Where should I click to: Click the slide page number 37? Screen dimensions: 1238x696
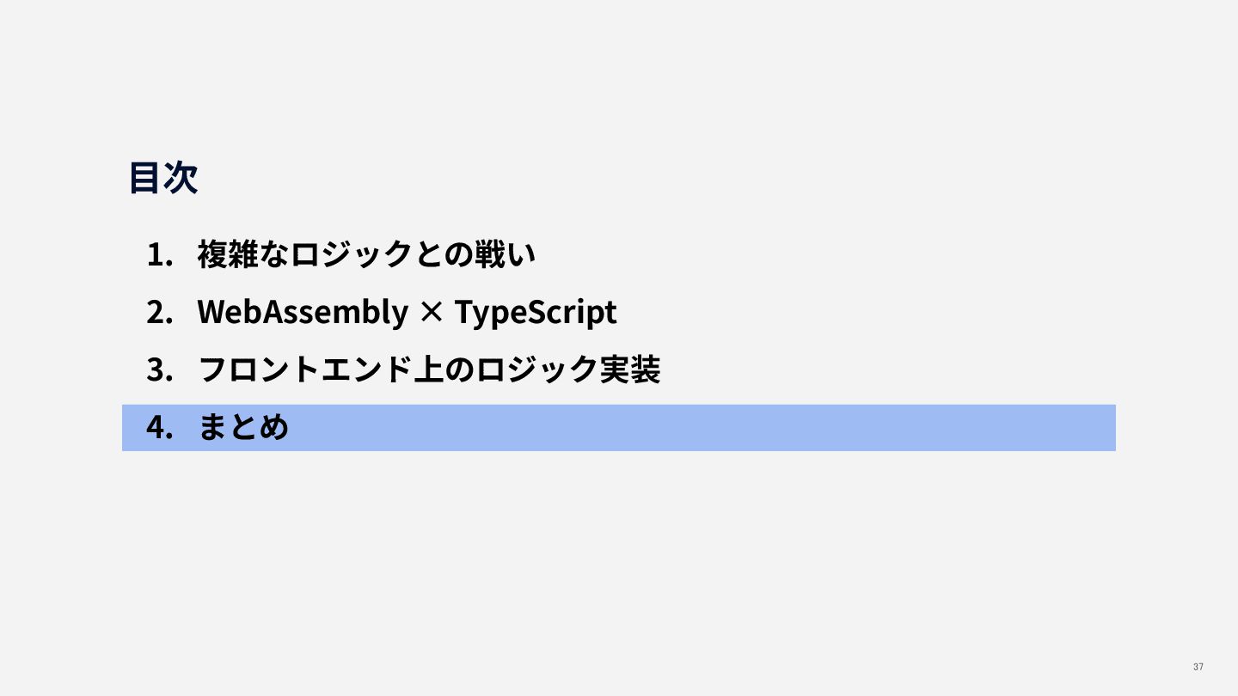tap(1198, 668)
